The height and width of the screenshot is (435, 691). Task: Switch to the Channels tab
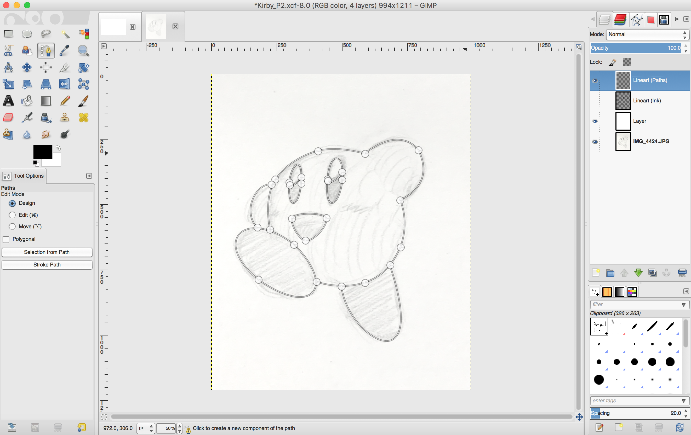[620, 20]
